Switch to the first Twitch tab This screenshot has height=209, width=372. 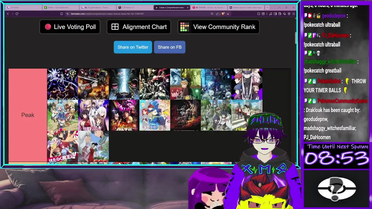tap(23, 7)
